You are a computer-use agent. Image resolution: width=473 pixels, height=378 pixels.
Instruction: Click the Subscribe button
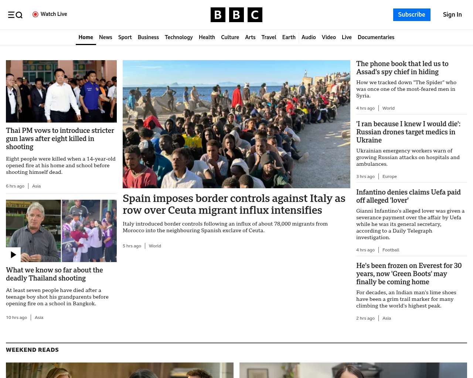(412, 15)
